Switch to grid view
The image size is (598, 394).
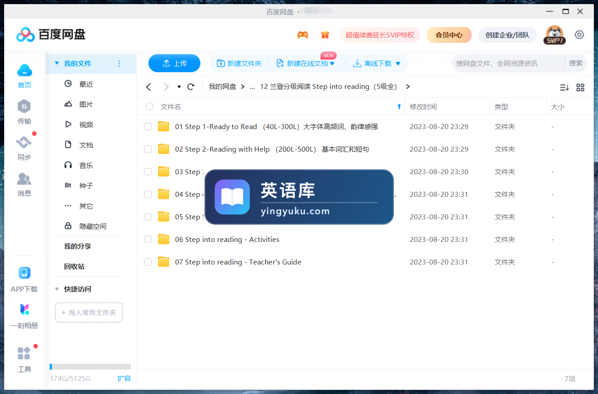tap(580, 88)
